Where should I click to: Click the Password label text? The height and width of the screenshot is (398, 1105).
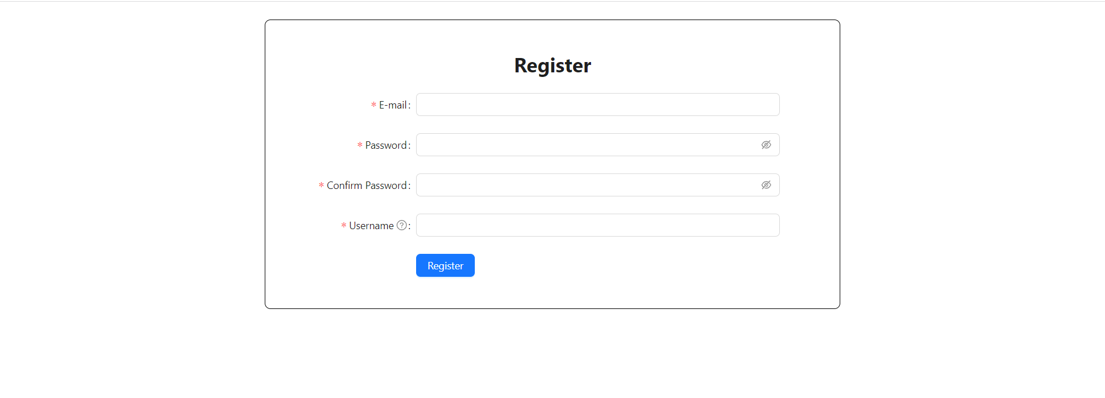coord(386,145)
